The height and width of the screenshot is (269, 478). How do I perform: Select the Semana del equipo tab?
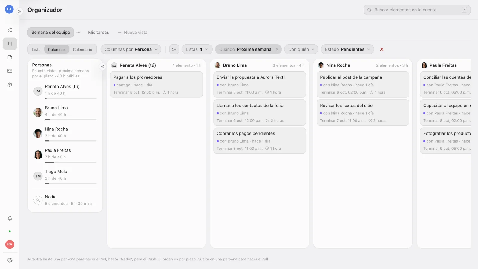pos(51,32)
